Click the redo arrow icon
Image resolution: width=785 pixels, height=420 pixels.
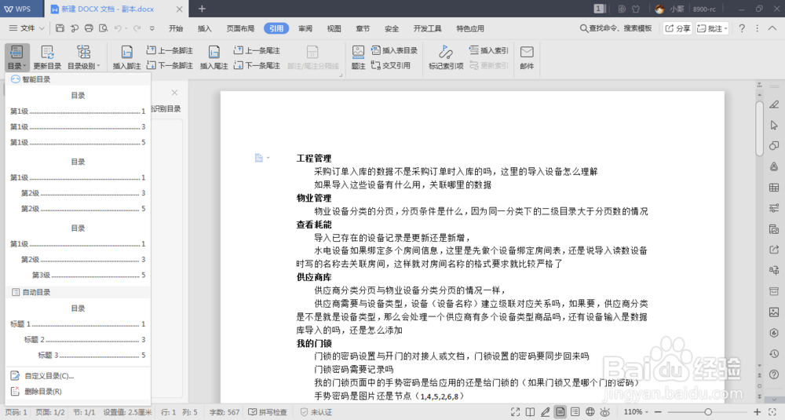137,28
